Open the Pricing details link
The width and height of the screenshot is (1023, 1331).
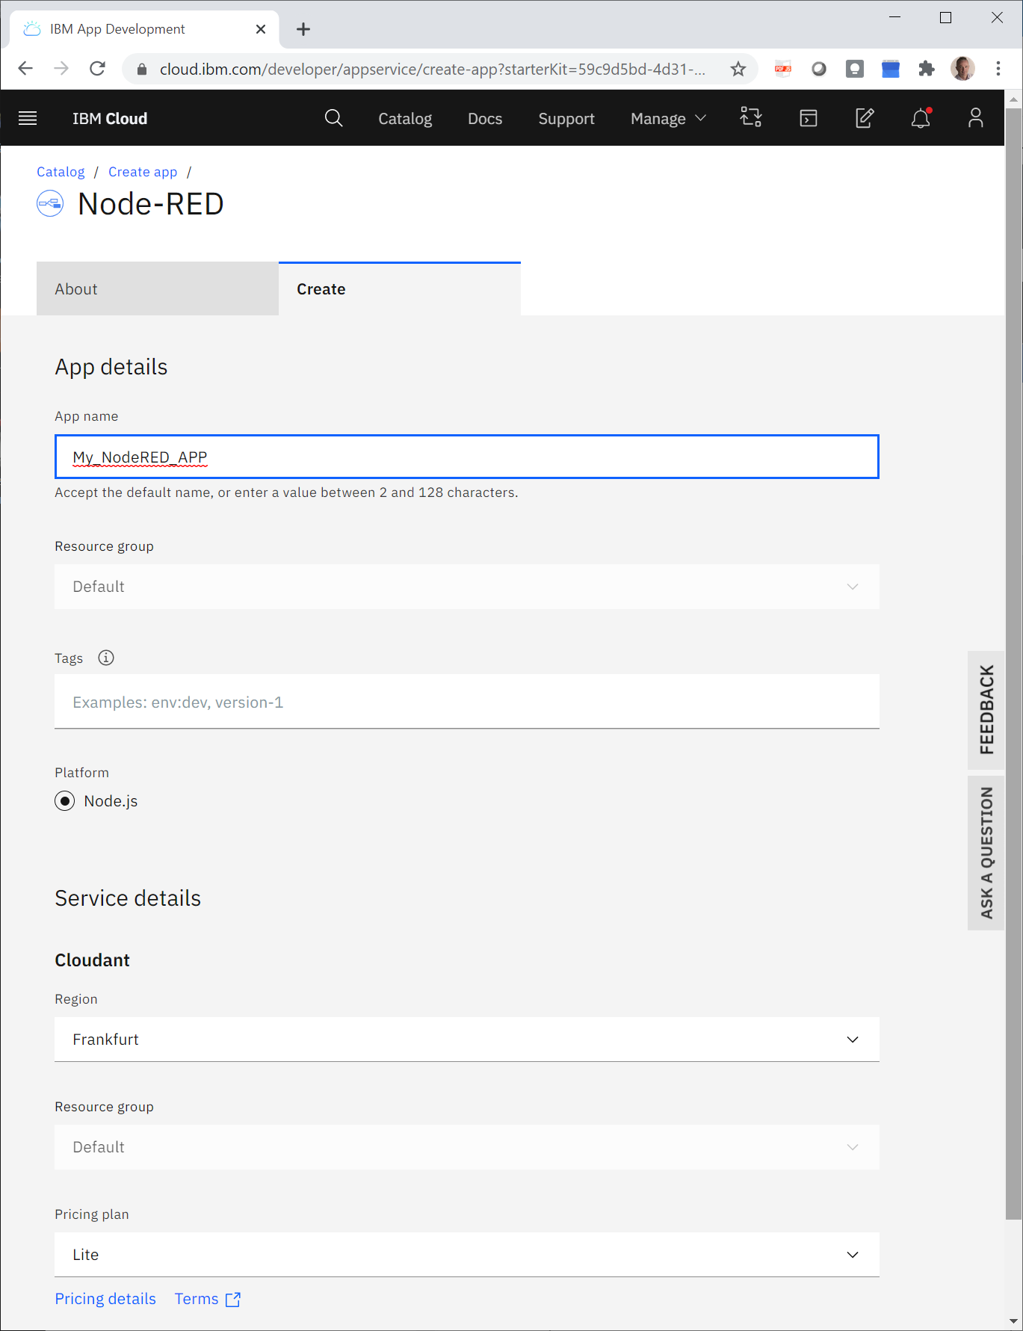[x=105, y=1299]
